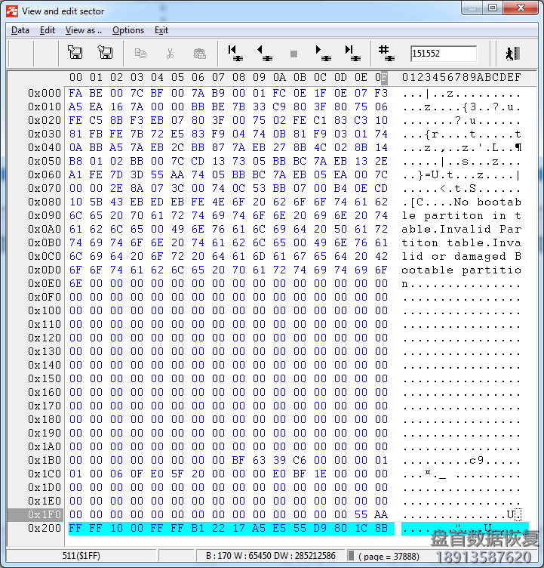The width and height of the screenshot is (544, 568).
Task: Select byte C6 in row 0x1B0
Action: click(300, 460)
